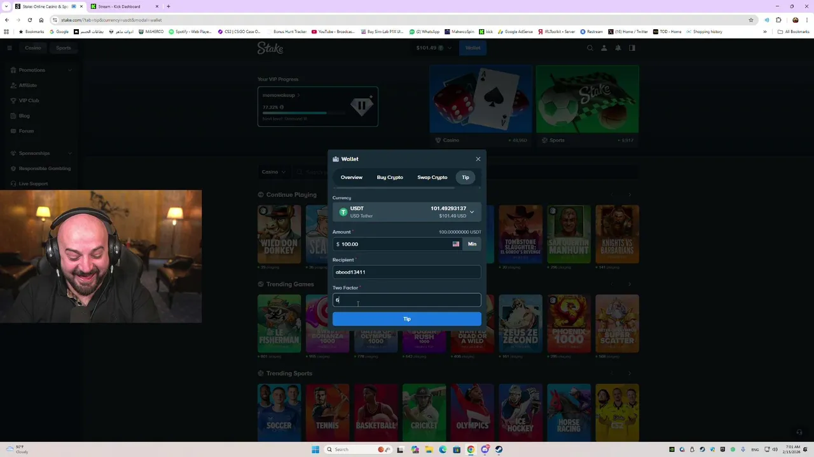Select the Tip tab in Wallet
814x457 pixels.
[466, 177]
